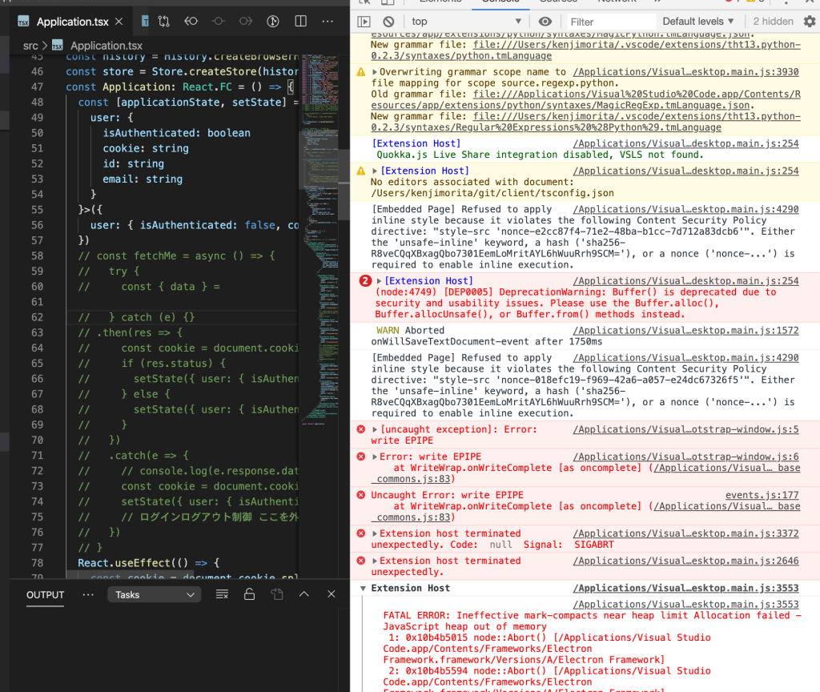Go to previous change arrow icon
Viewport: 820px width, 692px height.
[191, 22]
